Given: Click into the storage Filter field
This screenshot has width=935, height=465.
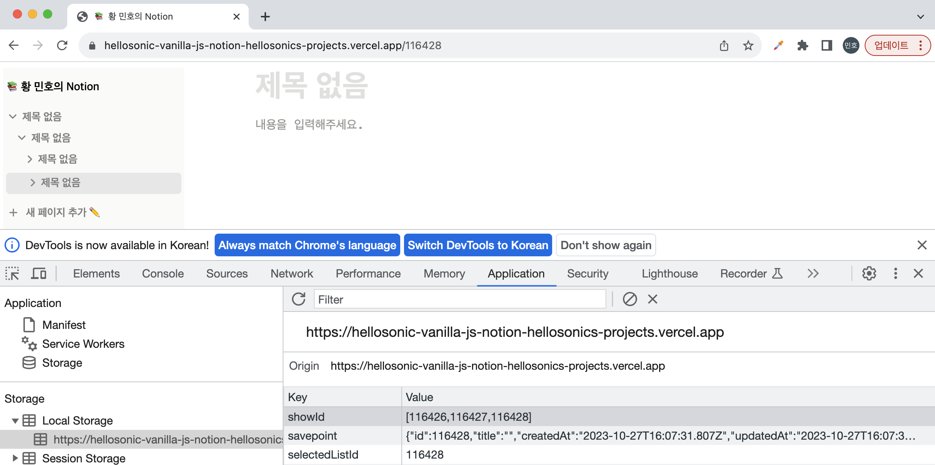Looking at the screenshot, I should (x=459, y=299).
